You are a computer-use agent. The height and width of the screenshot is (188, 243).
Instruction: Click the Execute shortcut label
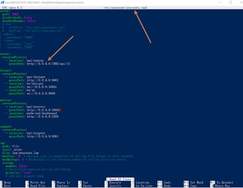[x=115, y=182]
